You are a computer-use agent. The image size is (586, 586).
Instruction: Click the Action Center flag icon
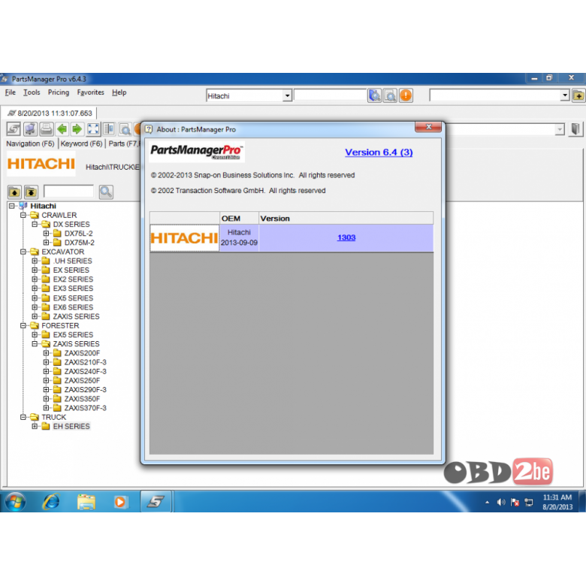tap(515, 503)
